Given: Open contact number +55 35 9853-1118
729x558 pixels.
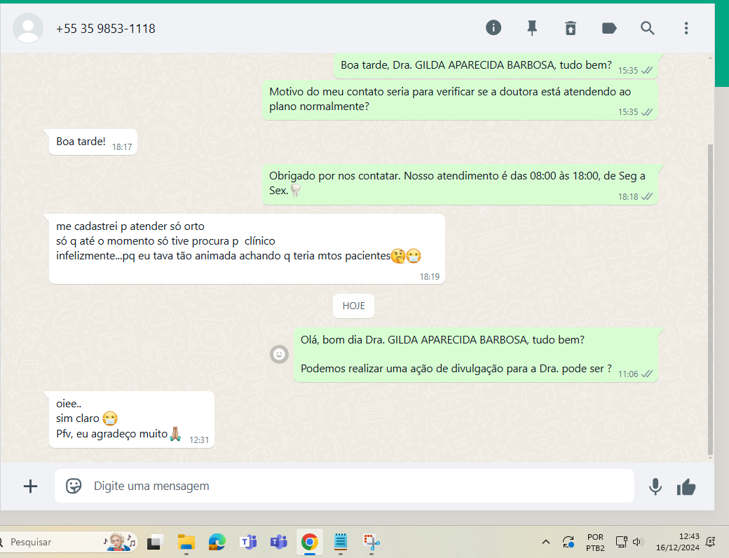Looking at the screenshot, I should [106, 29].
